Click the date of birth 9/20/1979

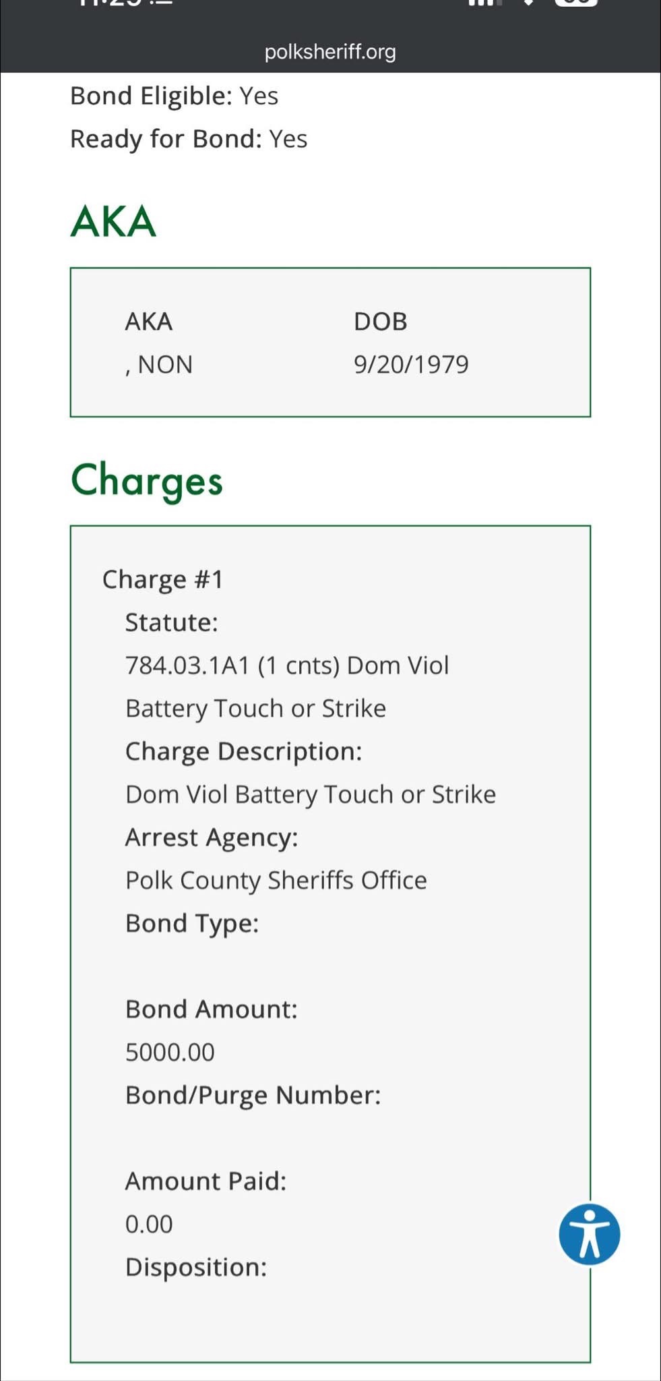click(411, 364)
